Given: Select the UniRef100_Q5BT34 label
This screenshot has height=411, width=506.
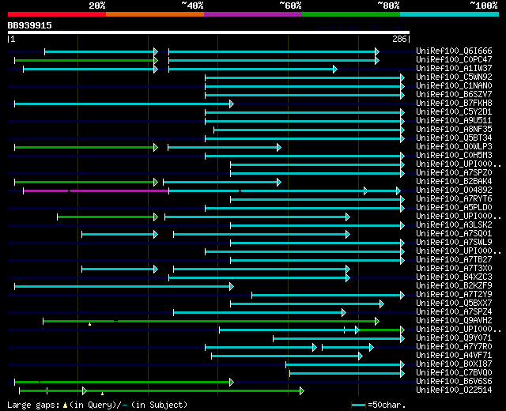Looking at the screenshot, I should [x=454, y=138].
